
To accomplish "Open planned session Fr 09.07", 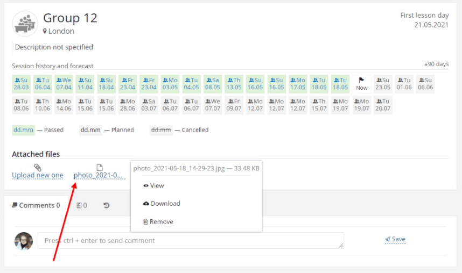I will (x=234, y=105).
